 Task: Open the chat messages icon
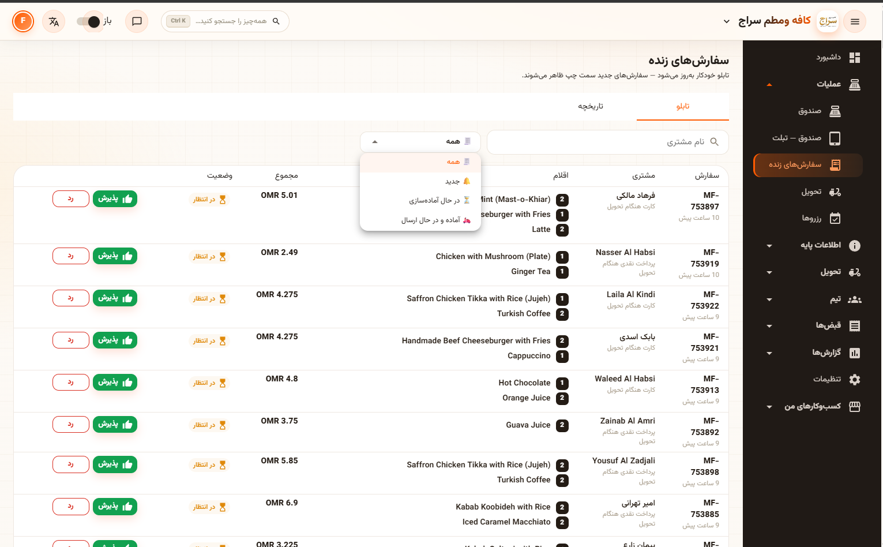pos(137,22)
